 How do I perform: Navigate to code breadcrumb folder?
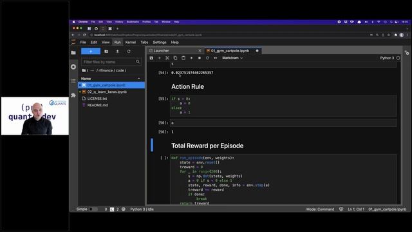[x=120, y=70]
